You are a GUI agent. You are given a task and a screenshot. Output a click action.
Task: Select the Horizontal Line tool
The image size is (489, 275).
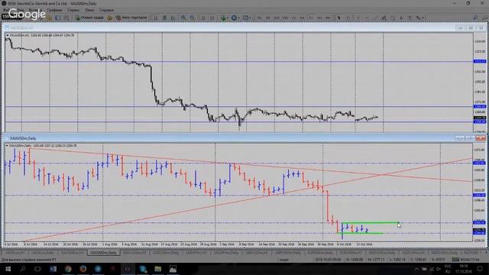coord(367,18)
